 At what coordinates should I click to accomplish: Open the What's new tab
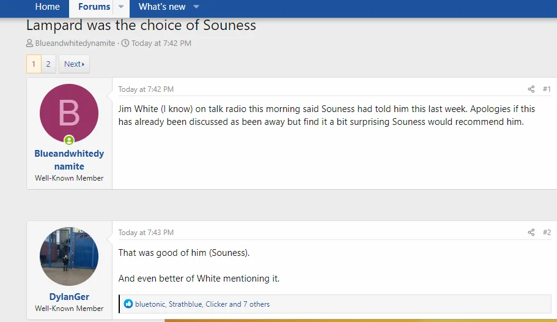(162, 7)
